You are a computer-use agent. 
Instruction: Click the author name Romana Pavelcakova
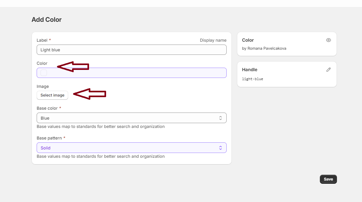[x=267, y=48]
